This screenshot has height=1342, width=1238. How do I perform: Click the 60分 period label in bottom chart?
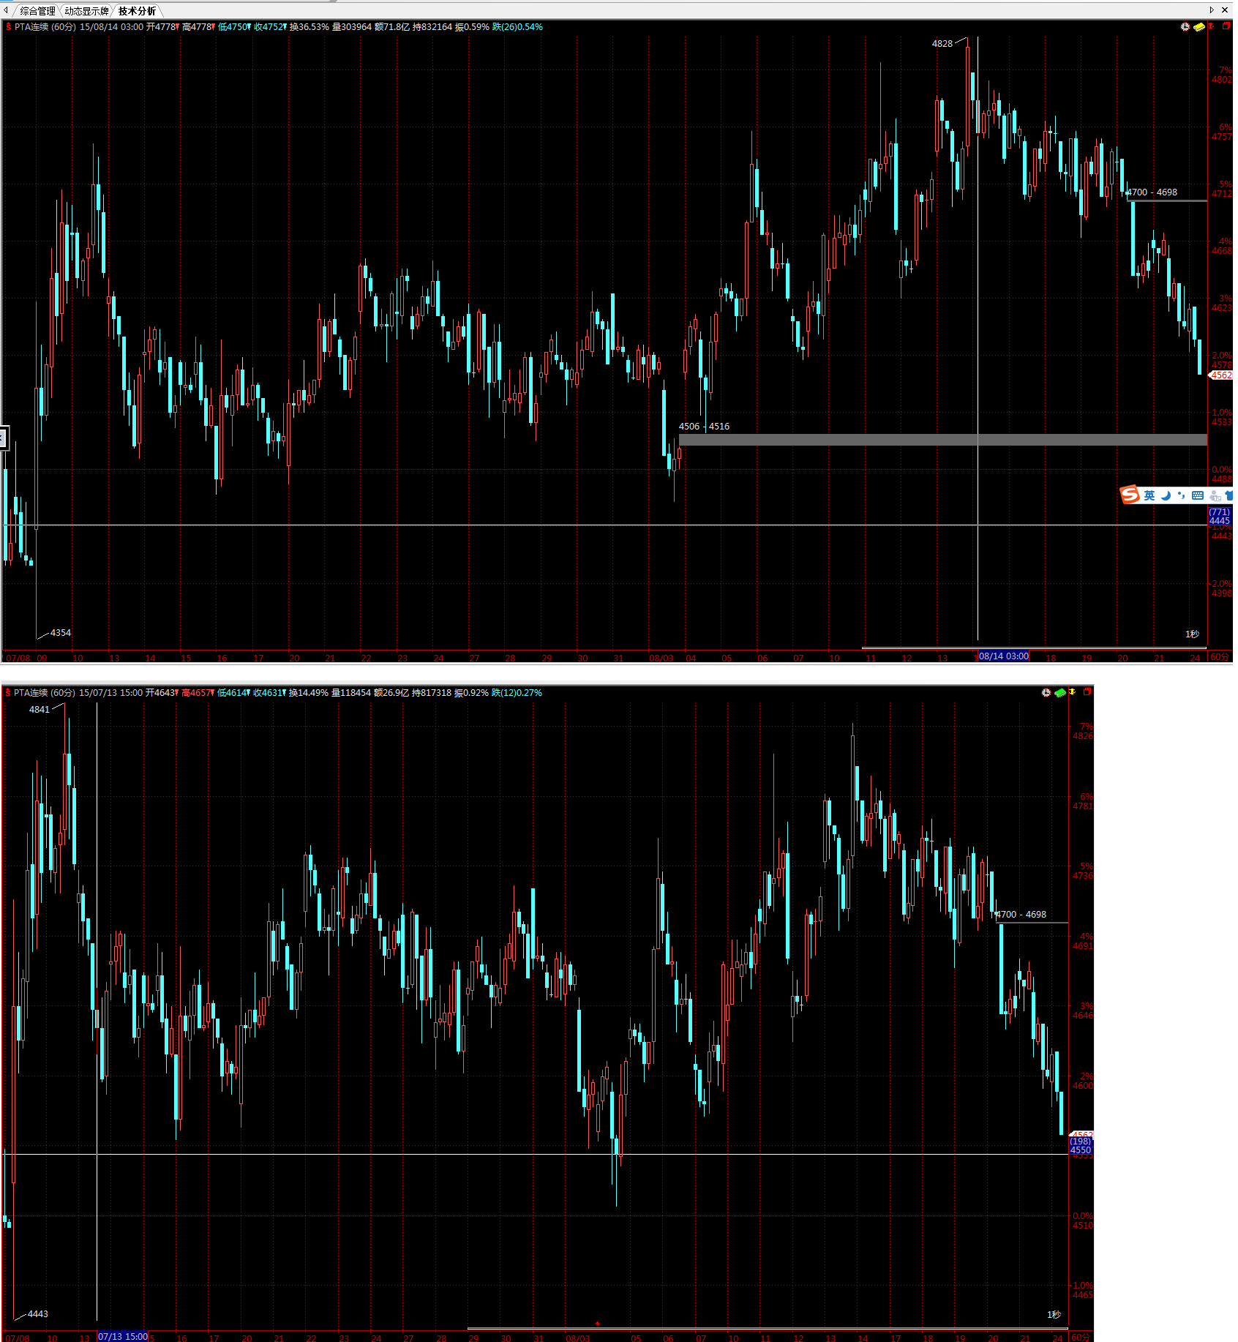click(1080, 1337)
